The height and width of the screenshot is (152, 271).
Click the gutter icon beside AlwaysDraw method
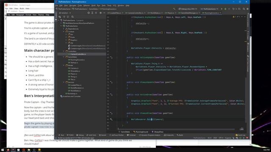111,114
